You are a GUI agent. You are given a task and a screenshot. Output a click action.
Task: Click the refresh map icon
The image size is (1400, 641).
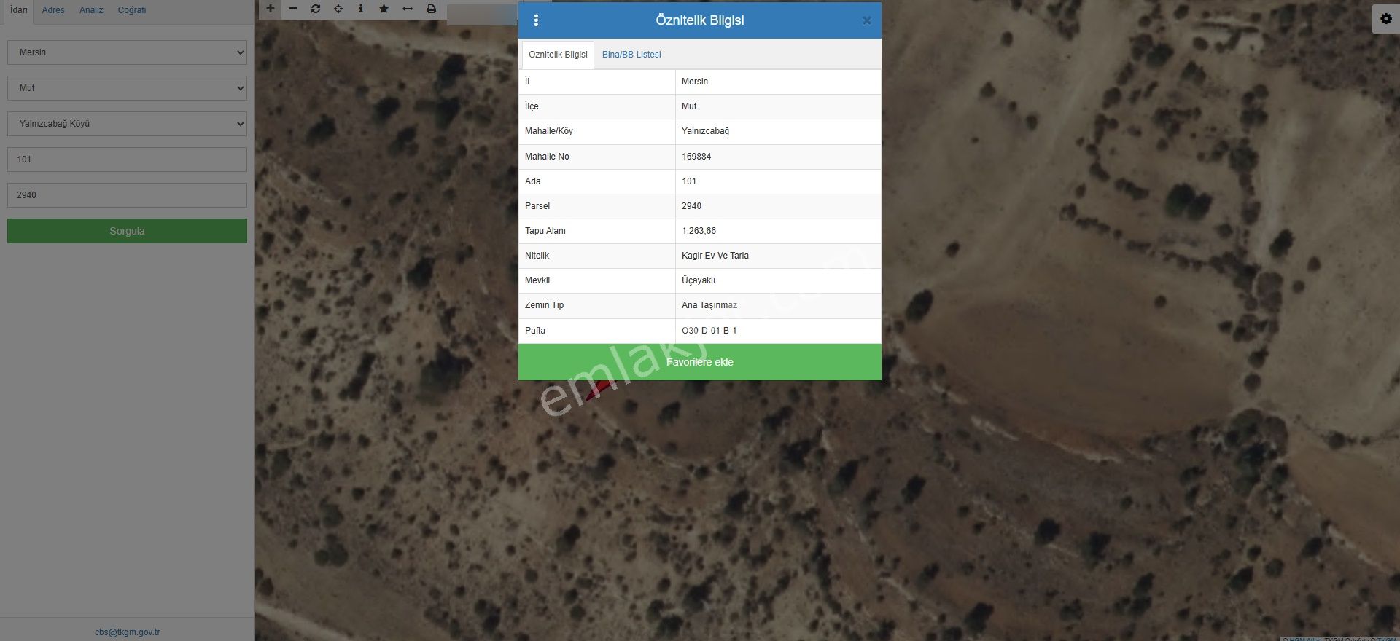click(316, 9)
